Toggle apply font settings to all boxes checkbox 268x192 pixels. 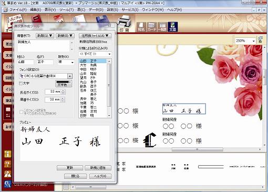(21, 112)
